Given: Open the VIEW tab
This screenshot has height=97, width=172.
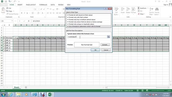Looking at the screenshot, I should pyautogui.click(x=69, y=5).
